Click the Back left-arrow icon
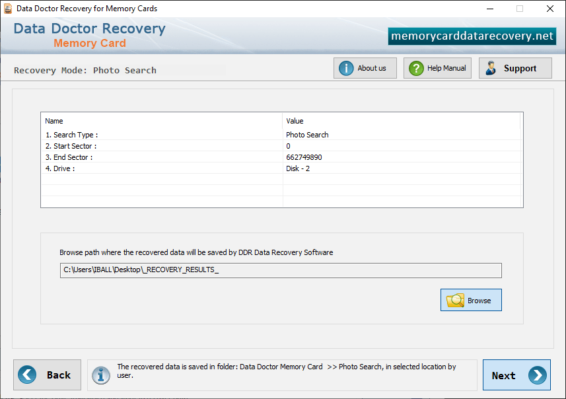Image resolution: width=566 pixels, height=399 pixels. (x=27, y=375)
